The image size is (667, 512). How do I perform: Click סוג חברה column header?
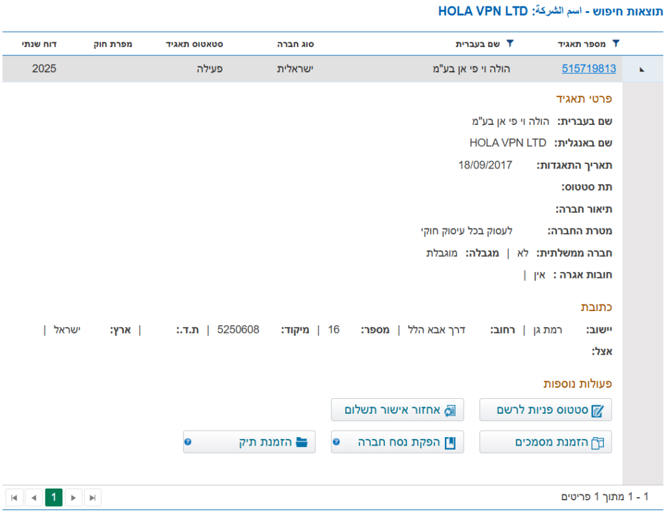click(x=296, y=44)
